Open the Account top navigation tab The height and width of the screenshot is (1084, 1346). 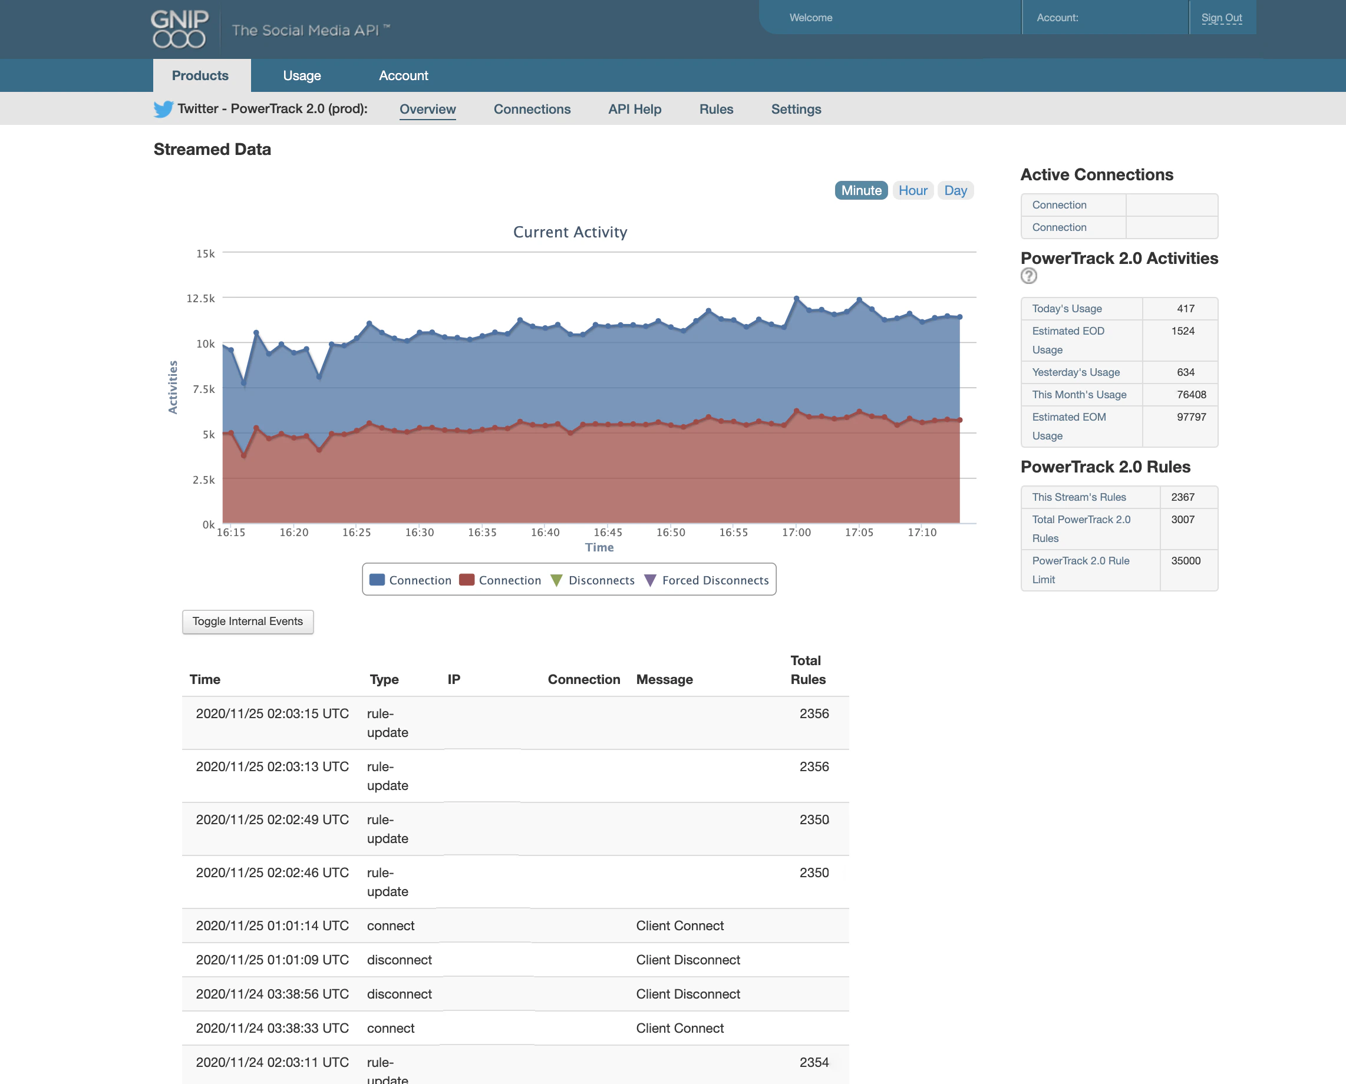[x=404, y=75]
